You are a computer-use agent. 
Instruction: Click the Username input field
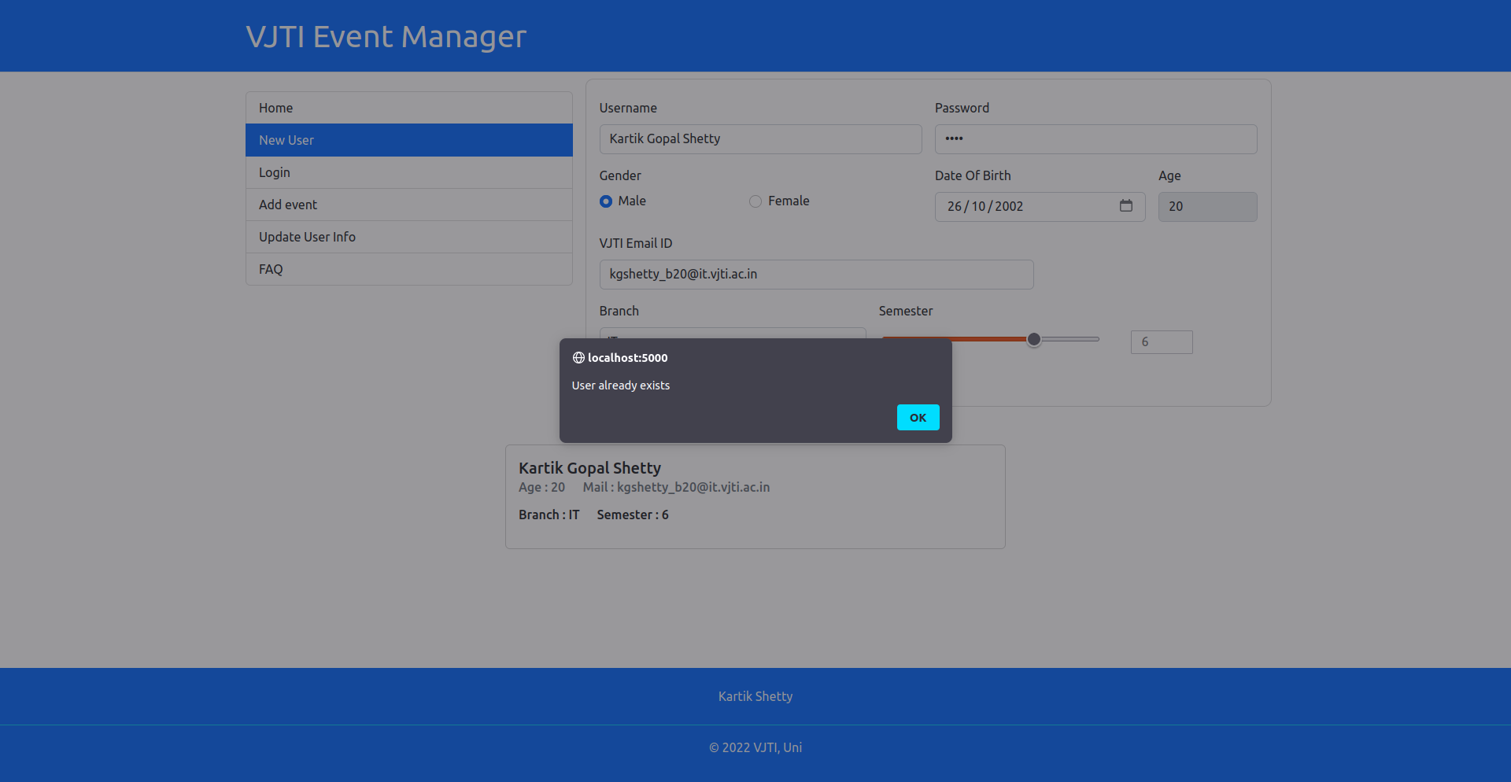coord(760,139)
